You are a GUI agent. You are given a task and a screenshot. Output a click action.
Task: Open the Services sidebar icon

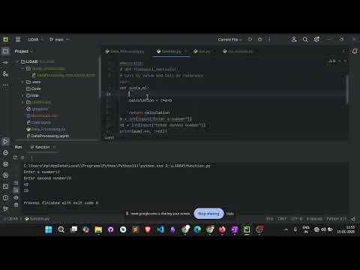click(5, 175)
